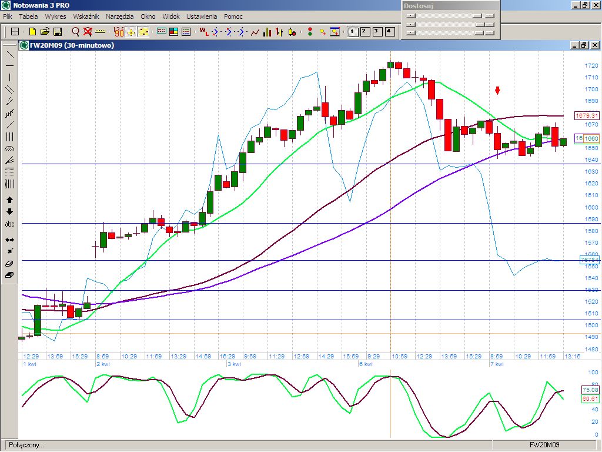Switch to layout button number 3
602x452 pixels.
coord(377,32)
